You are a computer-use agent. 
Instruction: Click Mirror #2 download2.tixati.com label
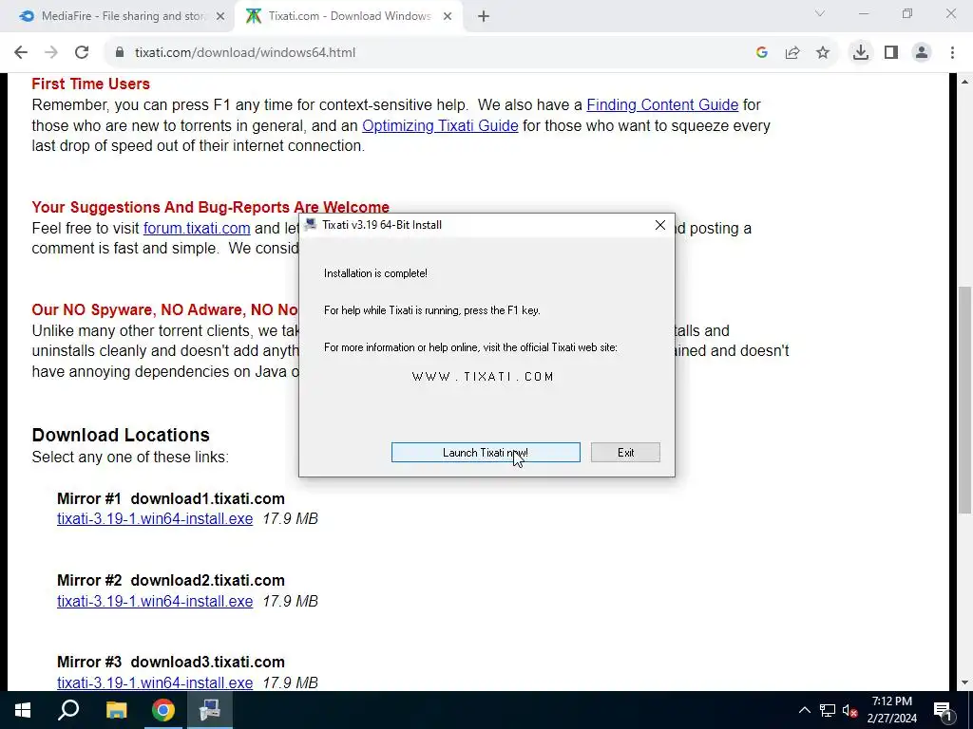tap(171, 580)
